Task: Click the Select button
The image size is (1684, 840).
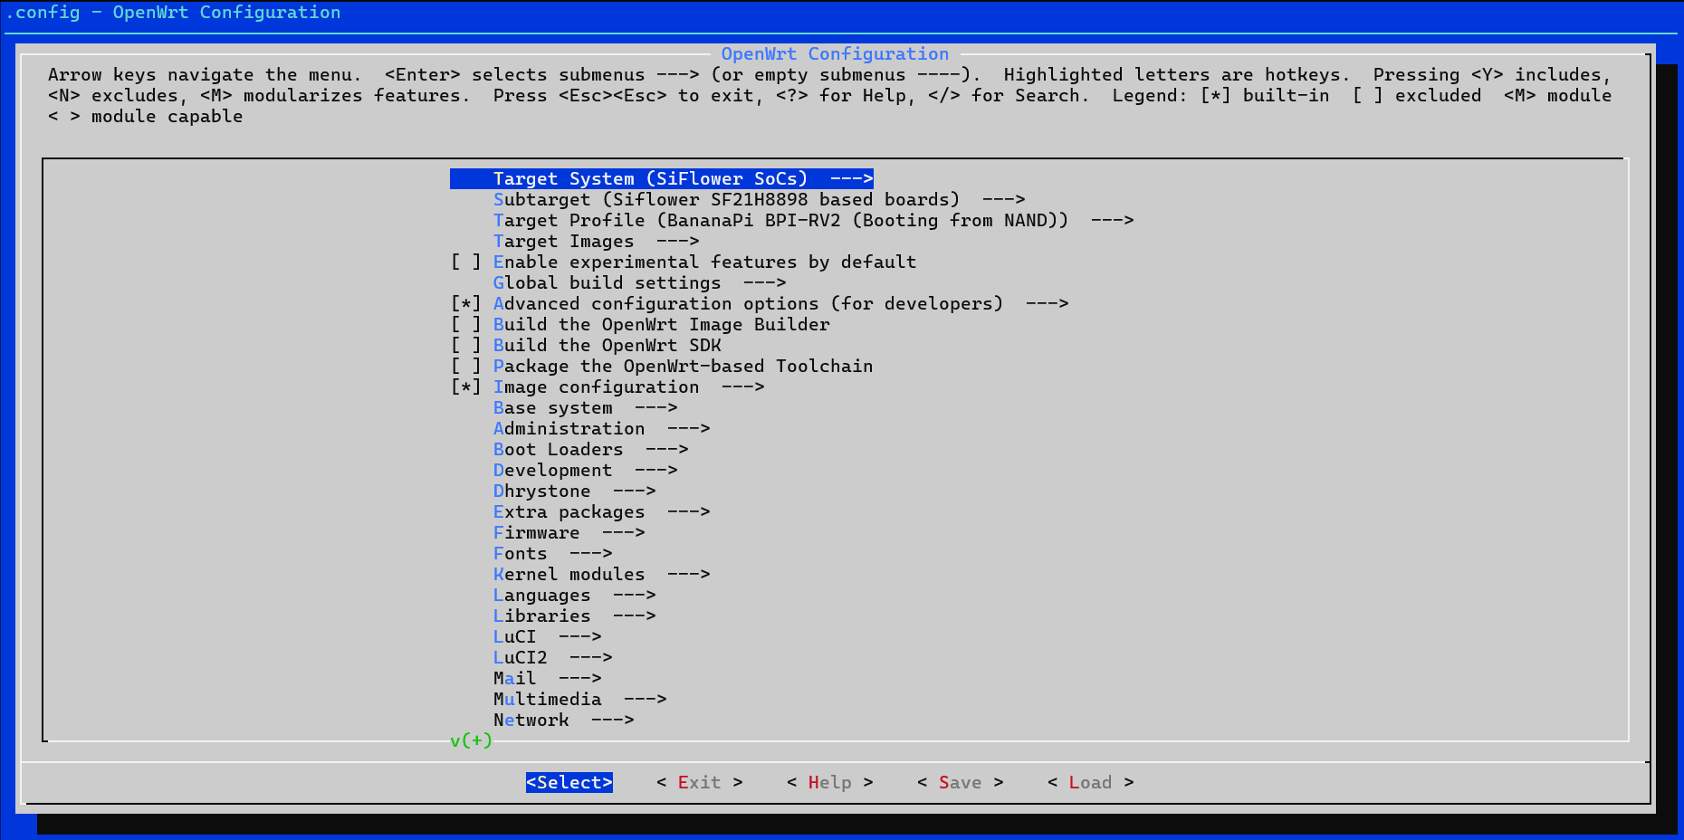Action: coord(569,783)
